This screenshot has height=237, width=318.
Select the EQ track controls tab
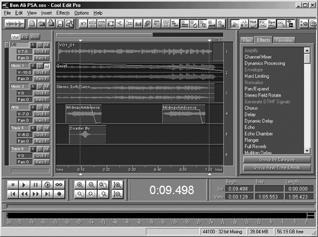pos(25,37)
